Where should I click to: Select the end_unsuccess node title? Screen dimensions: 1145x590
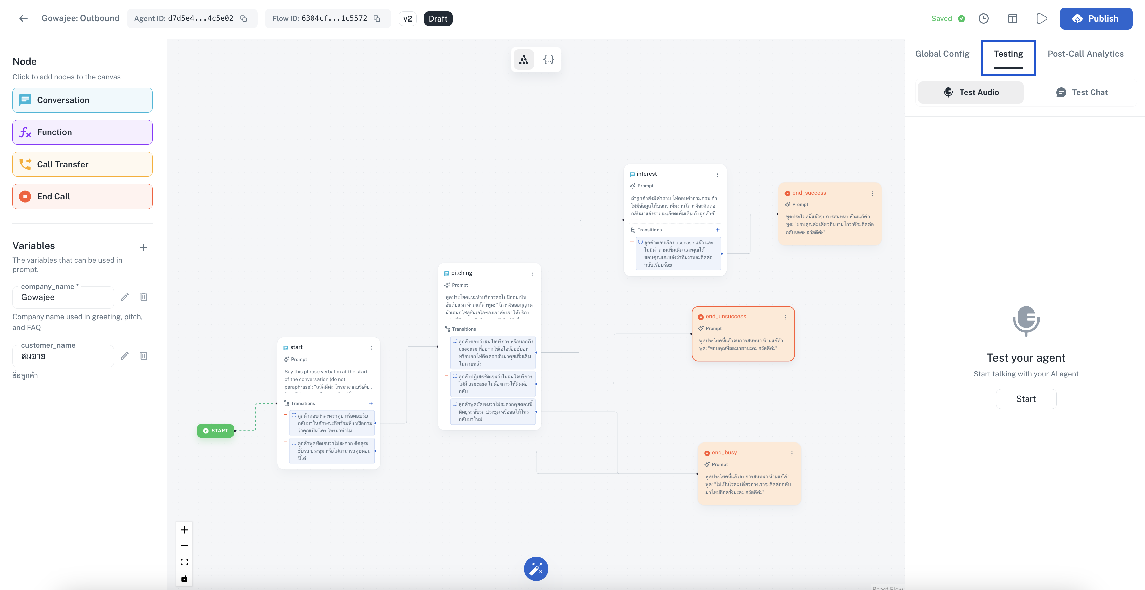(x=725, y=317)
